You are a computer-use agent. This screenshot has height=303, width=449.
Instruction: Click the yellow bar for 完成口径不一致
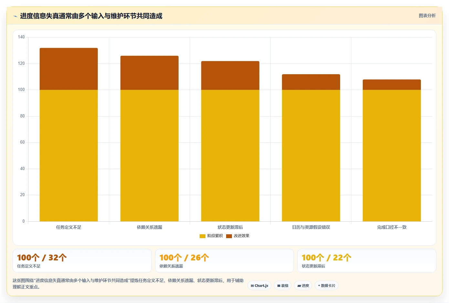click(x=392, y=156)
